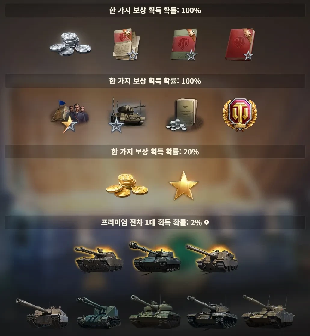Select the crew documents papers with star icon
310x336 pixels.
126,44
